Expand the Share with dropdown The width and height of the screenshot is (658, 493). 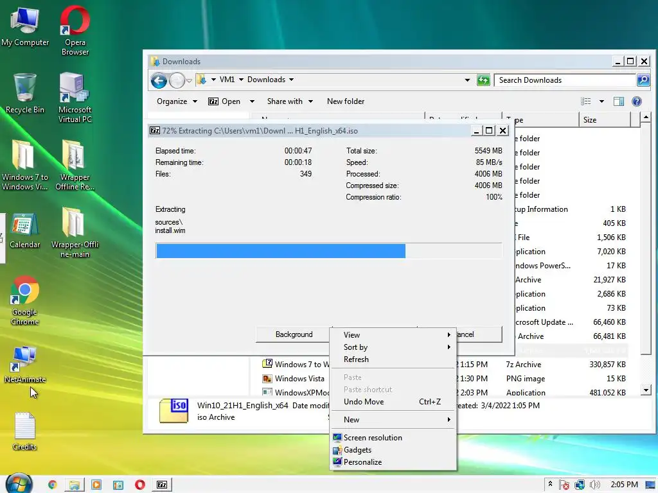[310, 101]
